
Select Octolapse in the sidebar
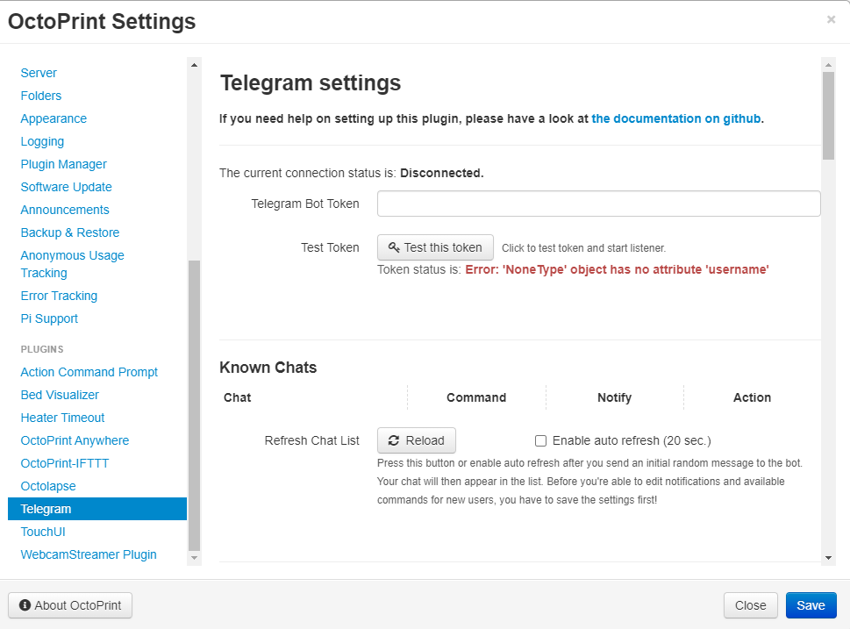(48, 486)
